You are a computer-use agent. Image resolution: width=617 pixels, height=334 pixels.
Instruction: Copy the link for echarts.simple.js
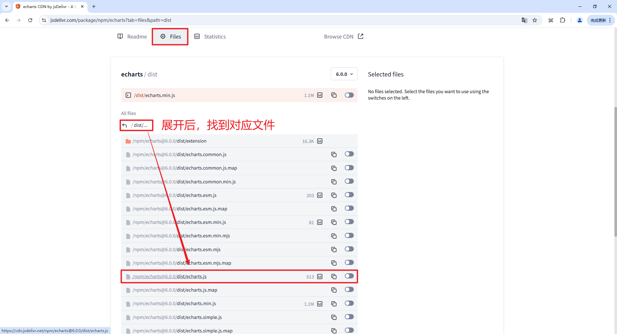click(x=334, y=317)
